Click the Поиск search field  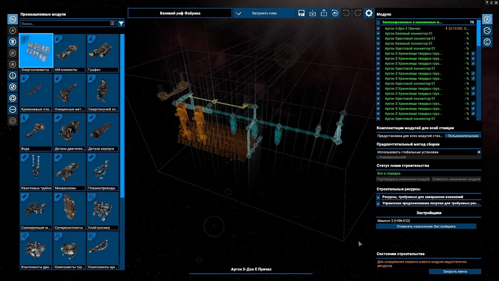(x=67, y=24)
